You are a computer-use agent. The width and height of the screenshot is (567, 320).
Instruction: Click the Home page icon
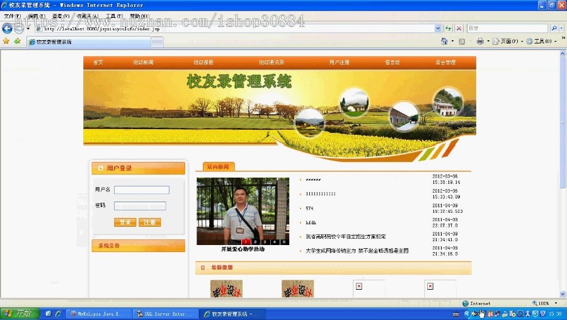[x=444, y=41]
